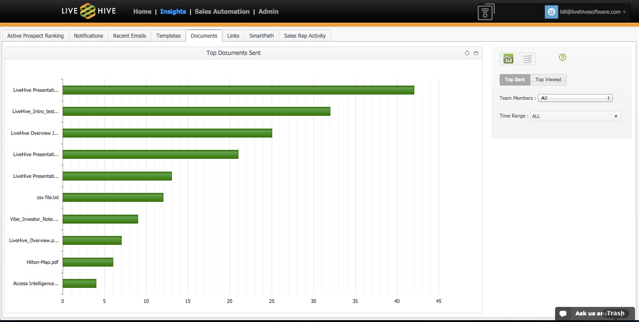Select the Top Viewed toggle

(x=548, y=80)
